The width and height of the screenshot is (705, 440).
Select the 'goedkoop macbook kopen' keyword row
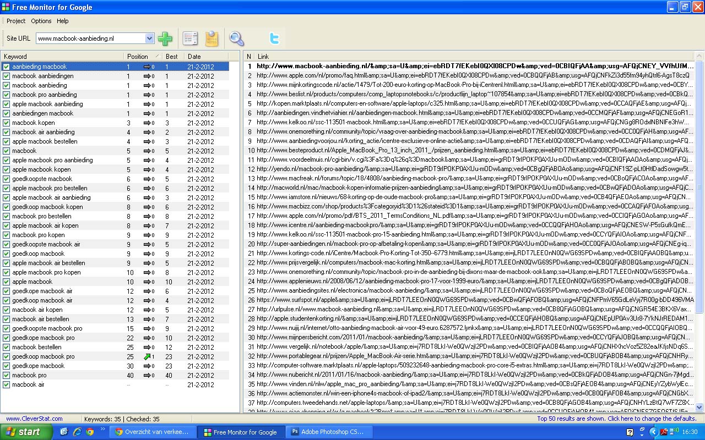(115, 207)
